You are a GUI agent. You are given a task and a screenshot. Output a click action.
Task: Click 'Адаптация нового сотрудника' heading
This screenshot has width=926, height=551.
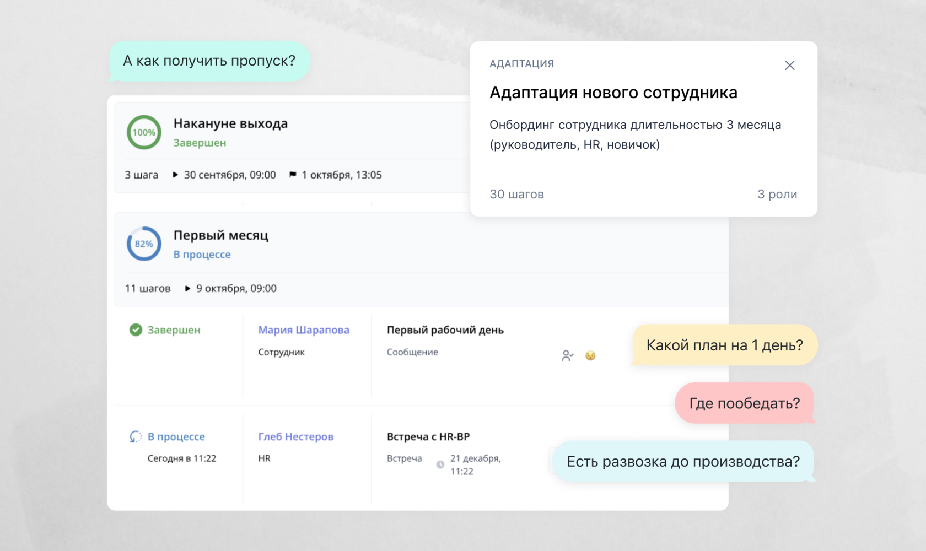click(x=613, y=93)
